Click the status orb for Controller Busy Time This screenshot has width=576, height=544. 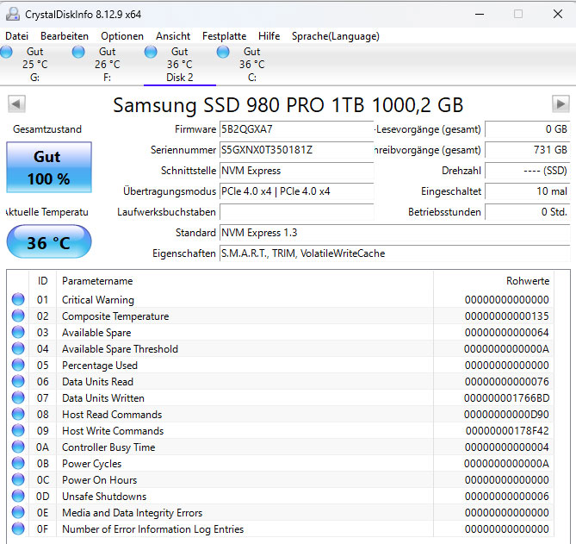18,447
